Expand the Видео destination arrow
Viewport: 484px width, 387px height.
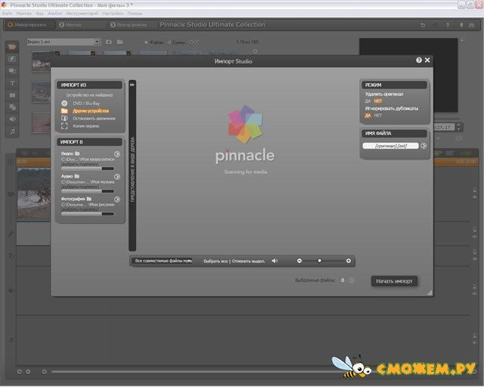pos(117,154)
